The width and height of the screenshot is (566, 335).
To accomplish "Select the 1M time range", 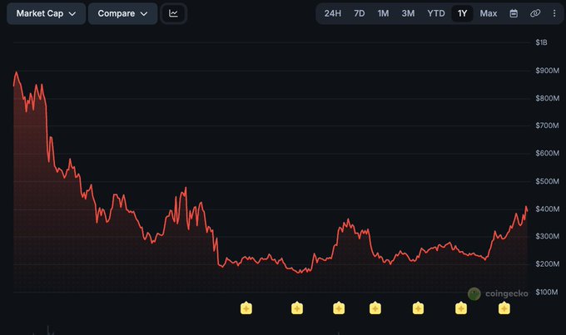I will pyautogui.click(x=383, y=13).
